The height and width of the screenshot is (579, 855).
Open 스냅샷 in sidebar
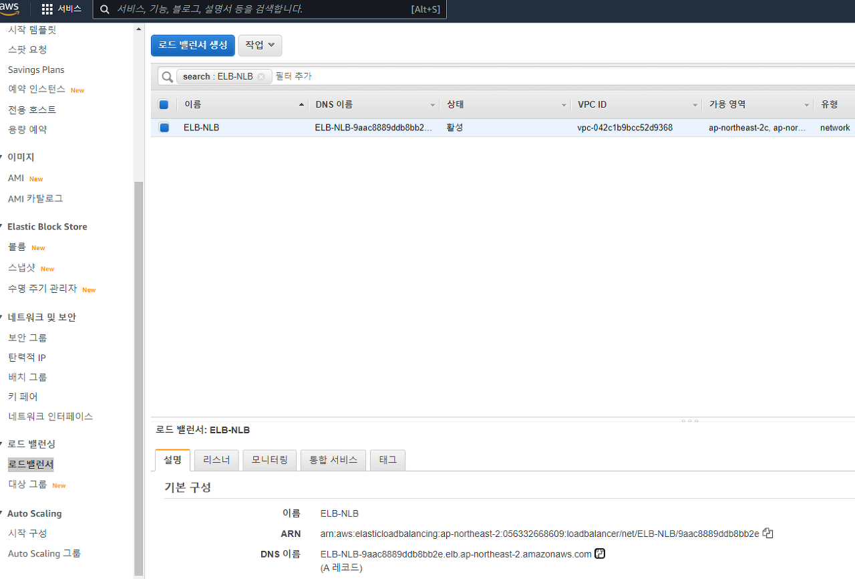point(22,268)
